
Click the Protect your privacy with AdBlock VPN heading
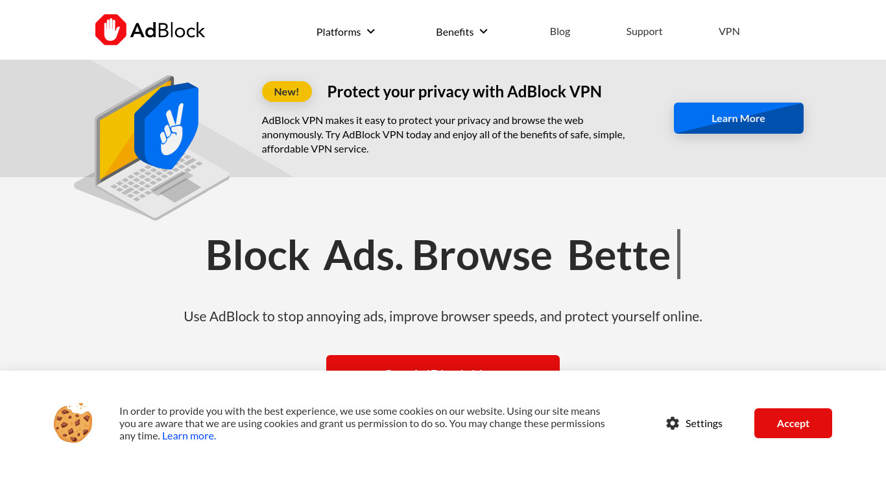[464, 92]
